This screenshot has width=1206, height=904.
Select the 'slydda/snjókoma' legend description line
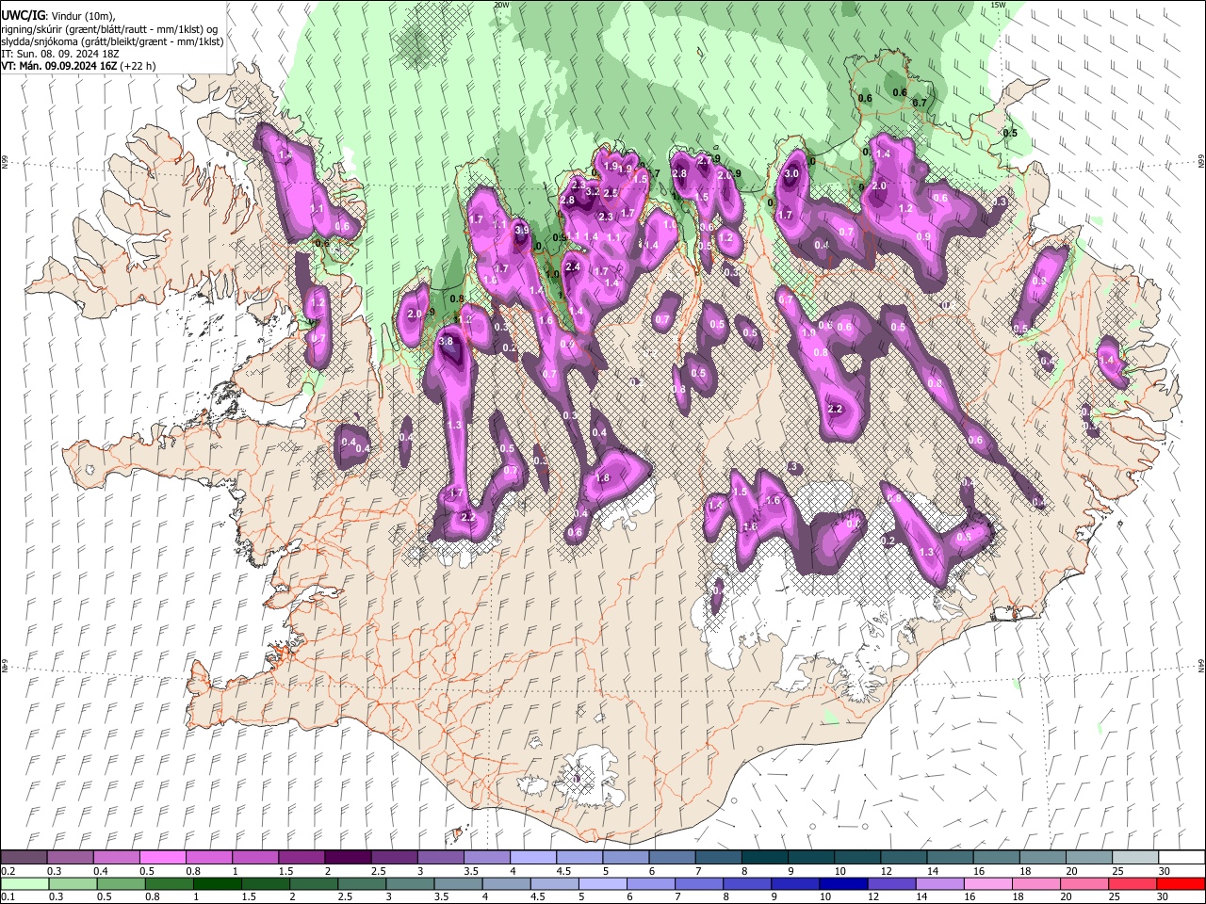click(112, 41)
